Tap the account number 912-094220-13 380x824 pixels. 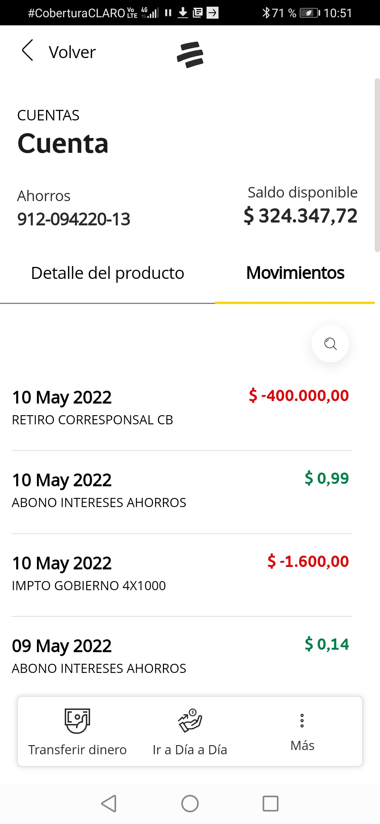click(x=74, y=219)
